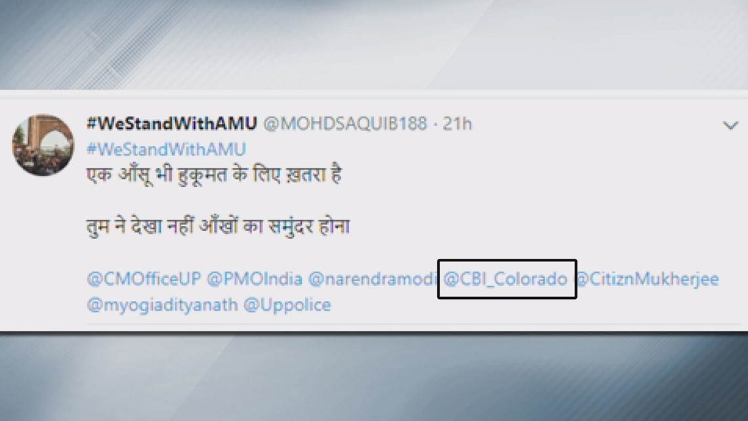Follow the blue #WeStandWithAMU hashtag
Screen dimensions: 748x421
point(167,149)
